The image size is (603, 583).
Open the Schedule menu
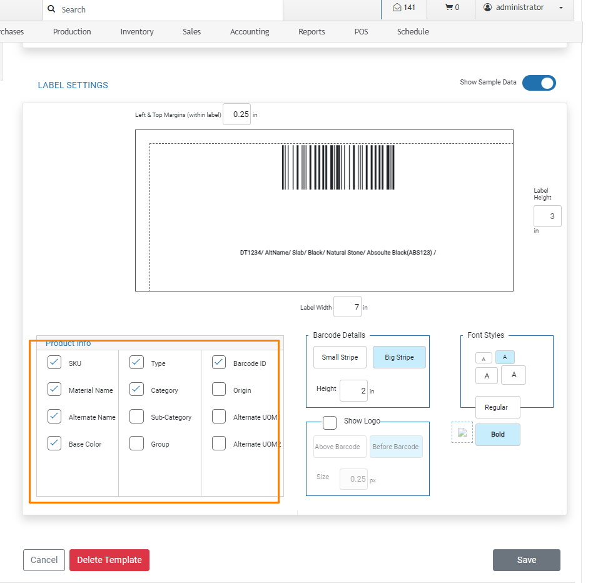(x=413, y=31)
